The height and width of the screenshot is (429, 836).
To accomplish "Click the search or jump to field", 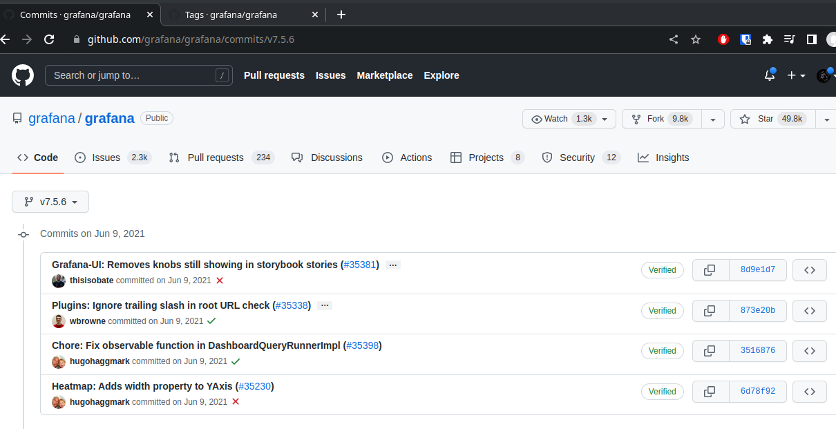I will [x=138, y=75].
